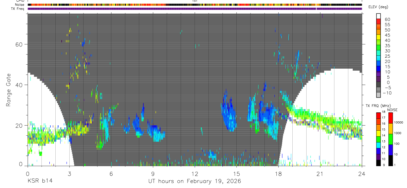Click the green segment of the NOISE bar
Screen dimensions: 407x188
390,139
